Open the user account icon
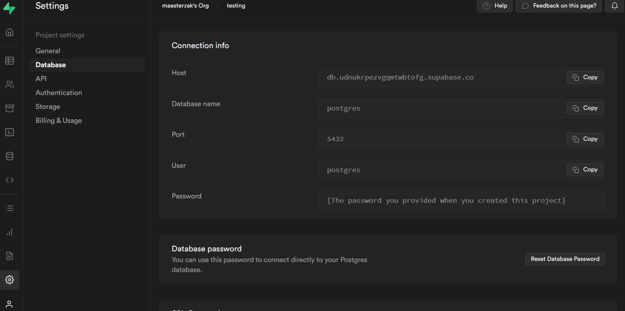Viewport: 625px width, 311px height. (x=10, y=304)
